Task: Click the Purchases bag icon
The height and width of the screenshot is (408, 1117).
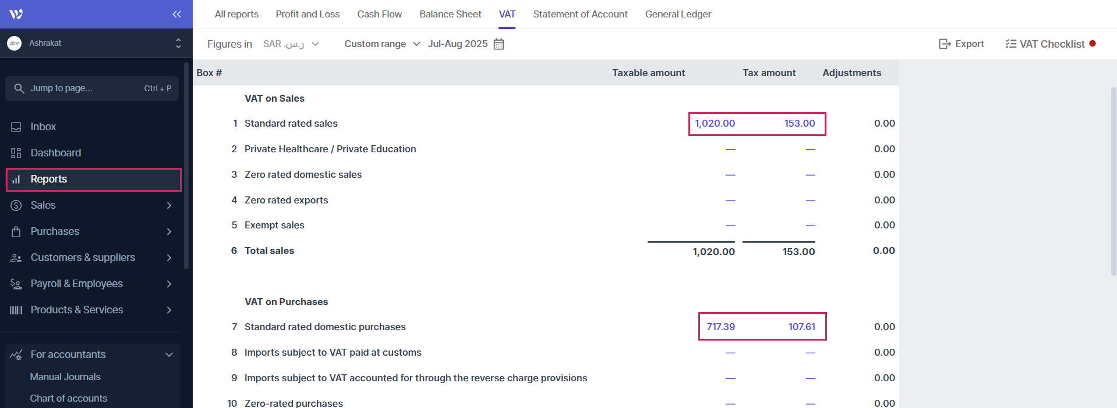Action: pyautogui.click(x=16, y=231)
